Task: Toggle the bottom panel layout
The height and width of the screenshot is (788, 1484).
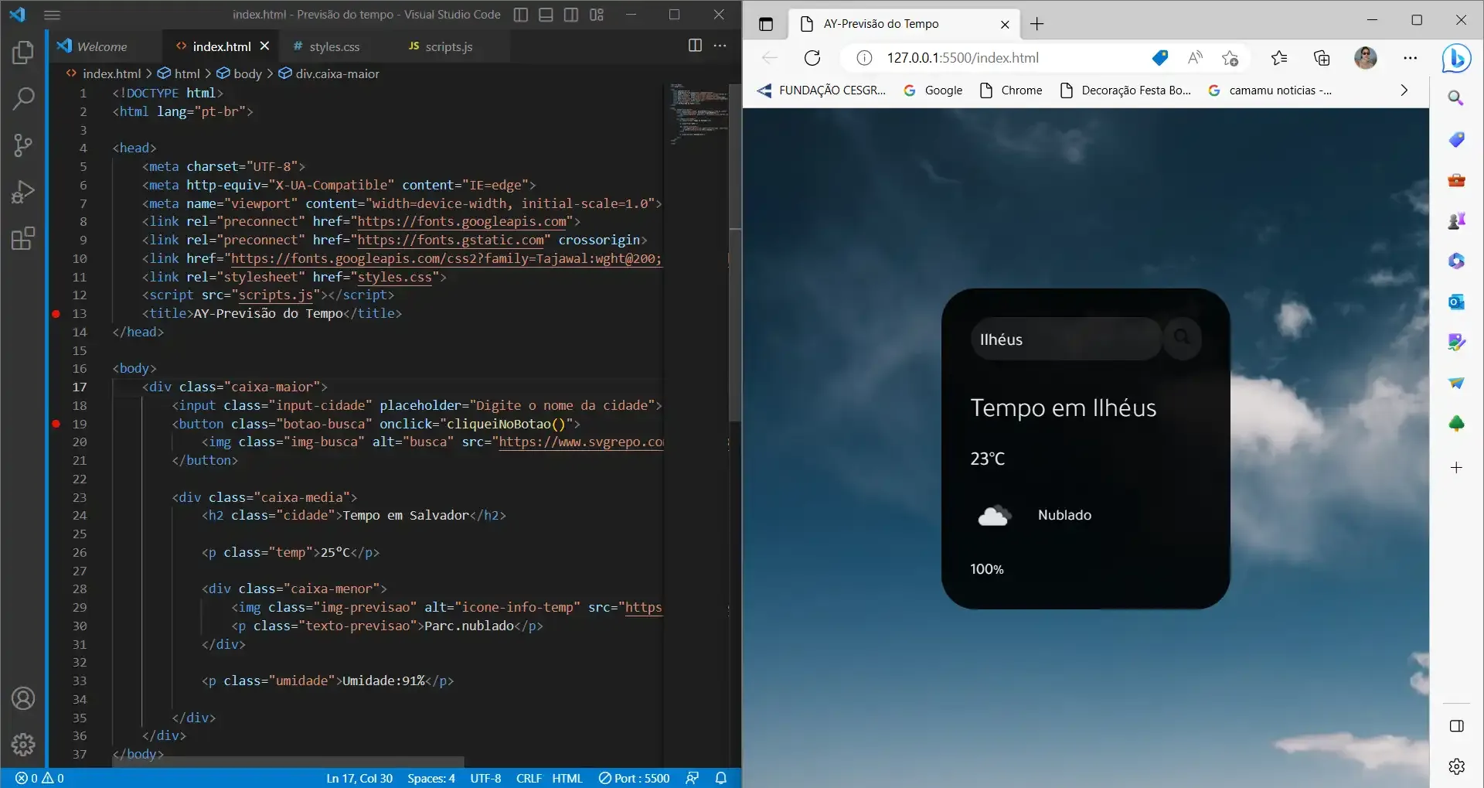Action: (x=546, y=15)
